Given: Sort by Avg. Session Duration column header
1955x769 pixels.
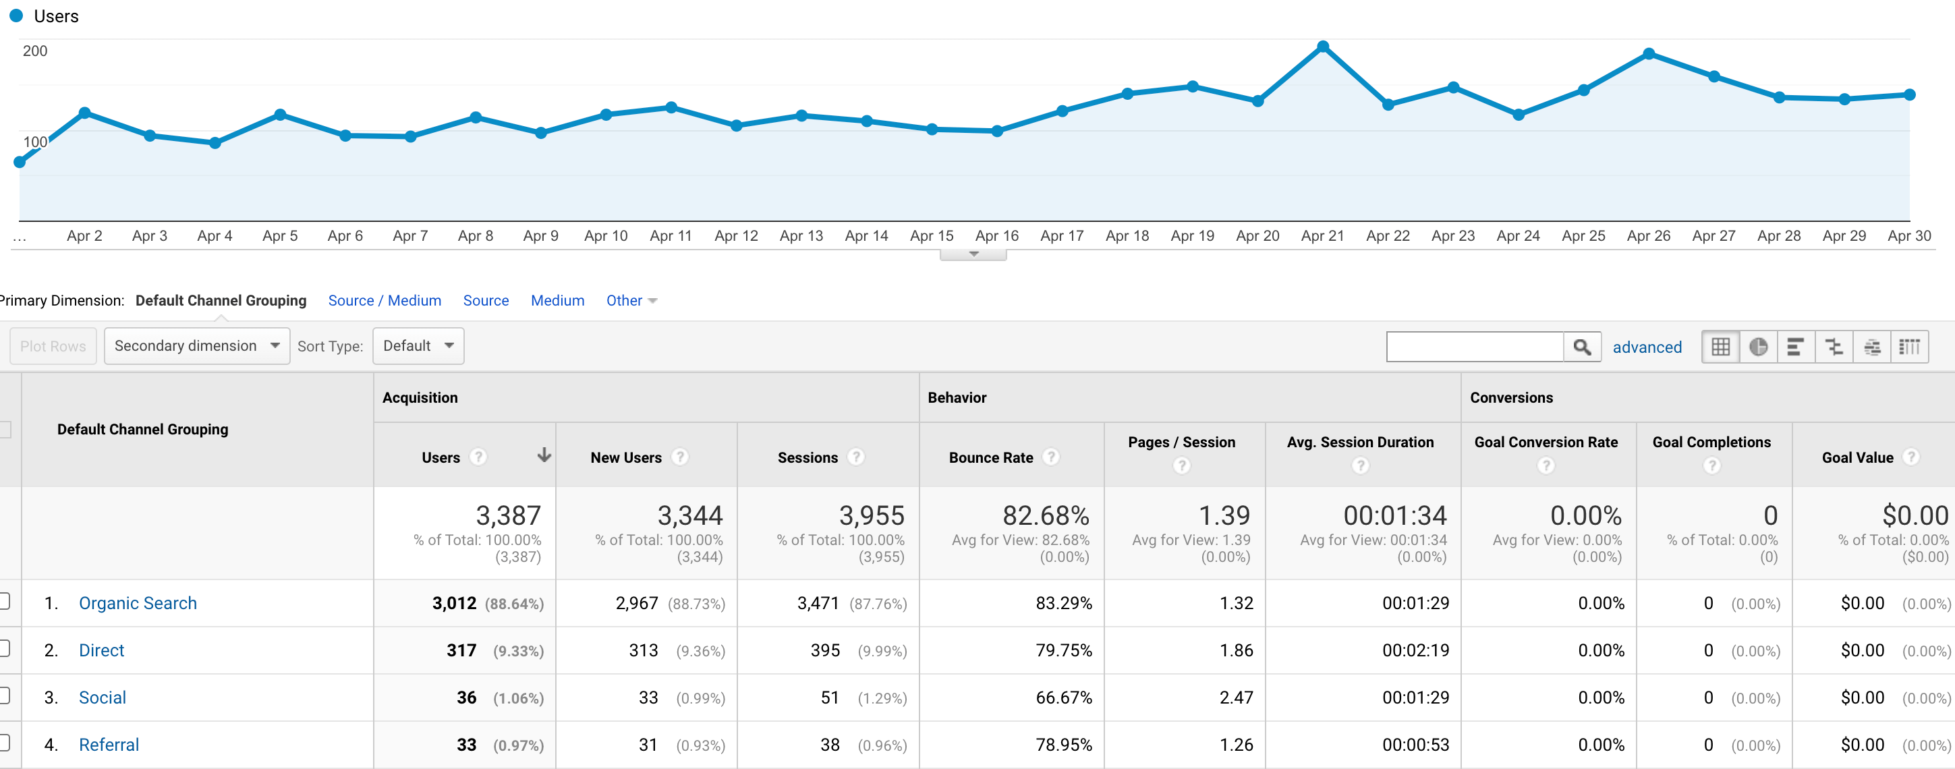Looking at the screenshot, I should tap(1361, 443).
